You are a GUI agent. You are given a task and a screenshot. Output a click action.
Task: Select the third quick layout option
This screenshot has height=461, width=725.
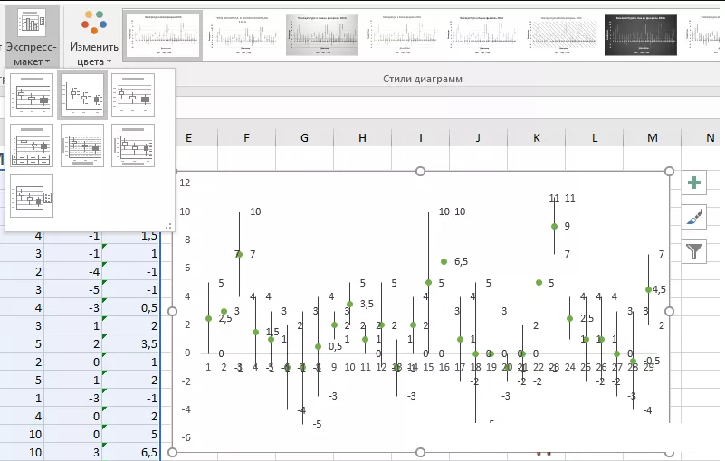point(133,95)
